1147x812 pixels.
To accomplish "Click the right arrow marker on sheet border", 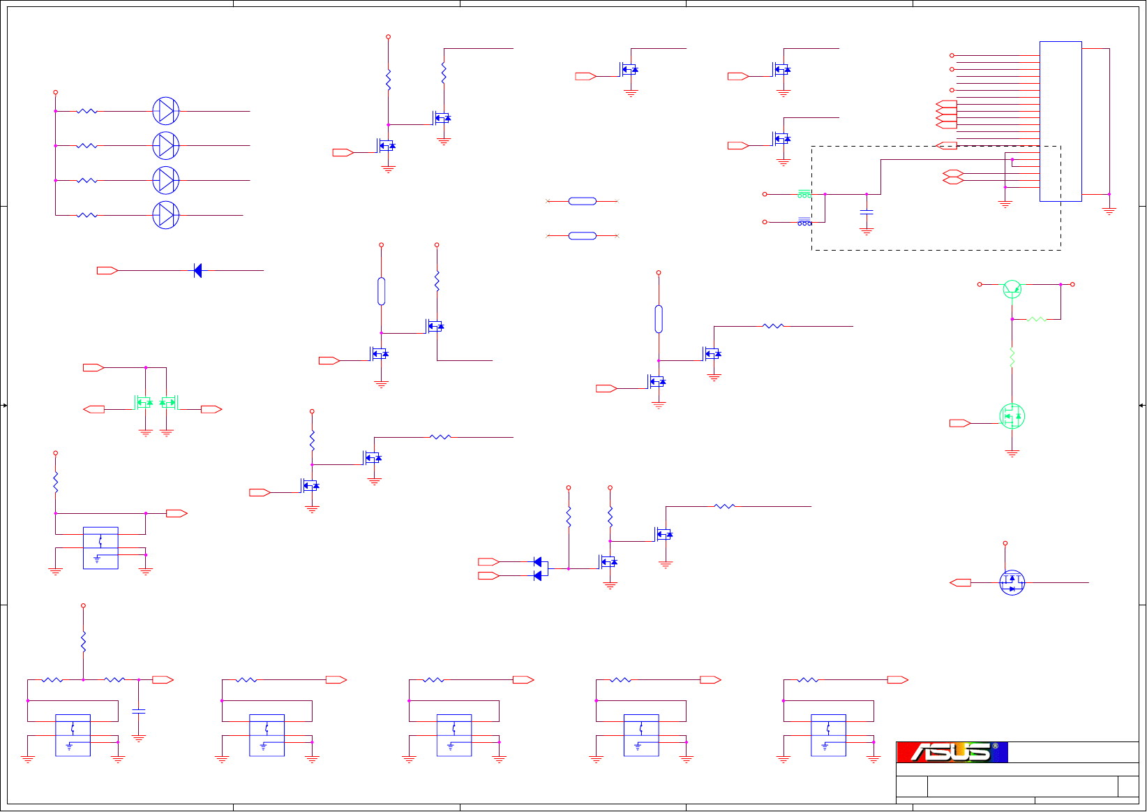I will pyautogui.click(x=1142, y=406).
